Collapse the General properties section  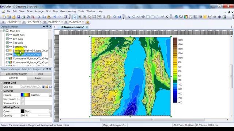(x=1, y=91)
